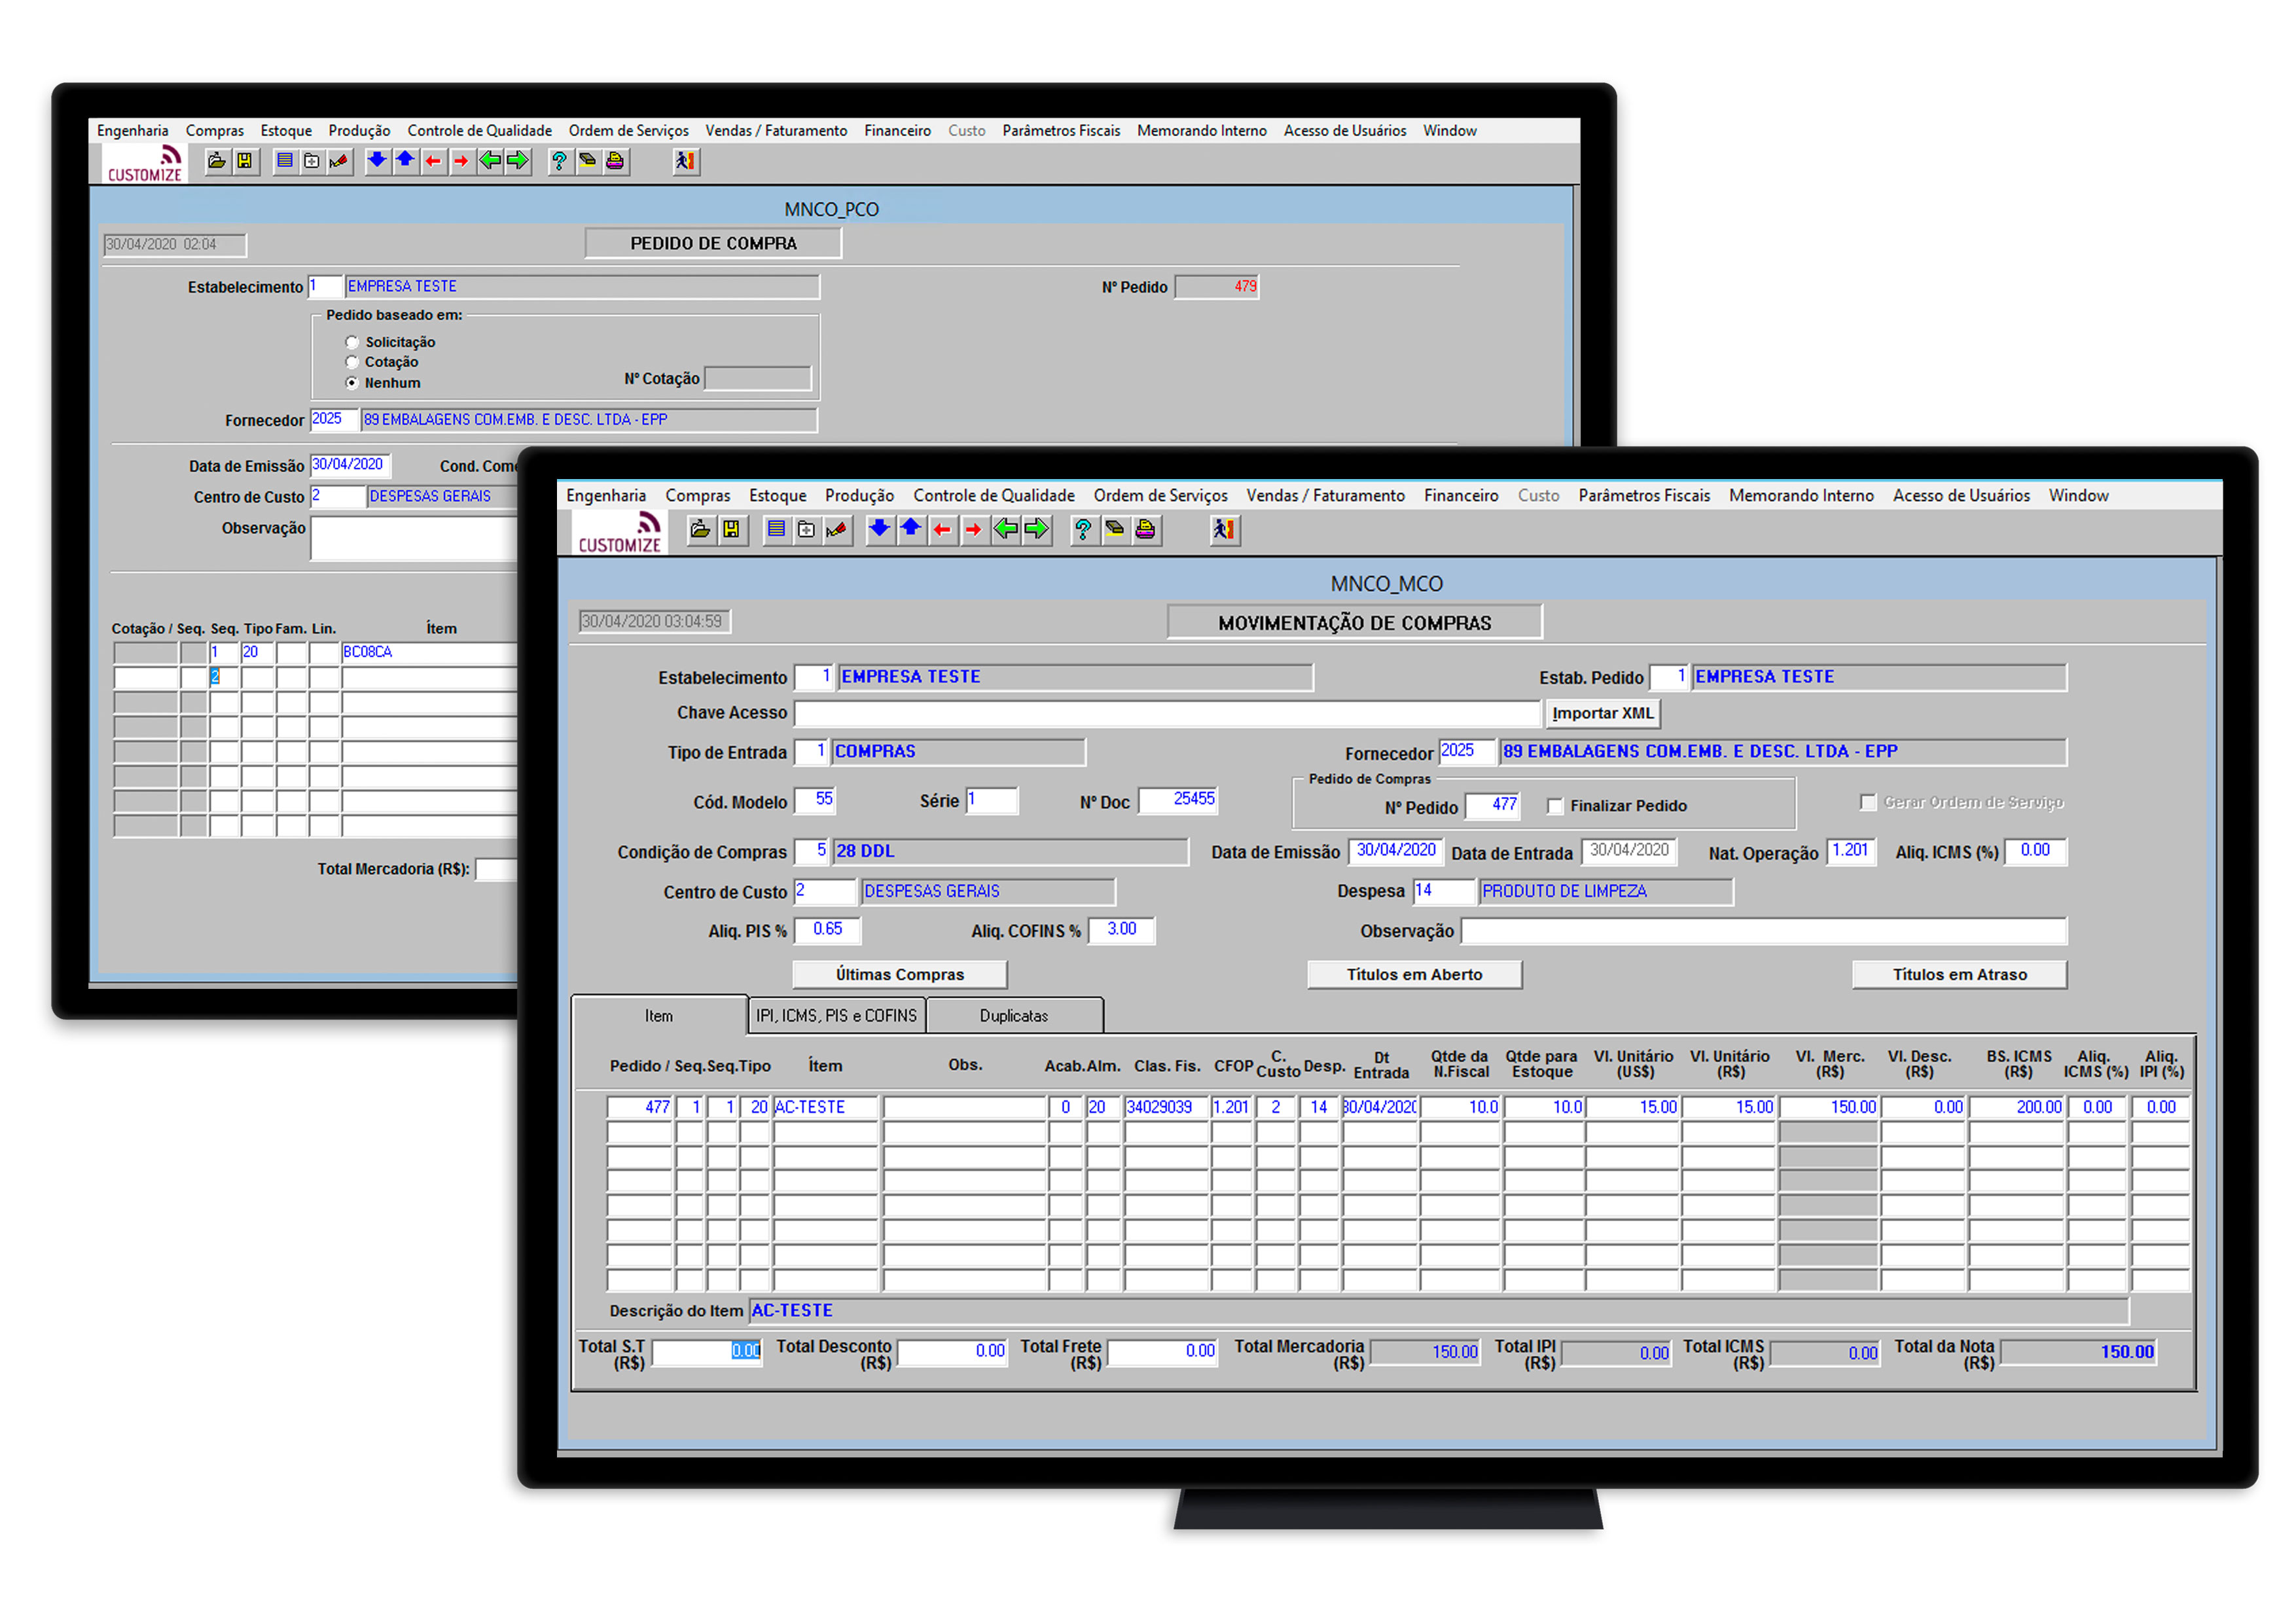The height and width of the screenshot is (1623, 2296).
Task: Switch to the Duplicatas tab
Action: [1015, 1015]
